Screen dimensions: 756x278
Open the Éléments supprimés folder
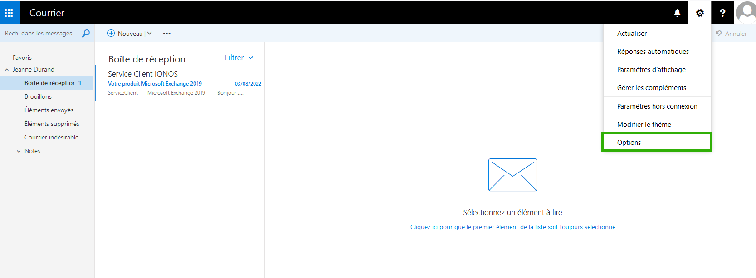52,124
